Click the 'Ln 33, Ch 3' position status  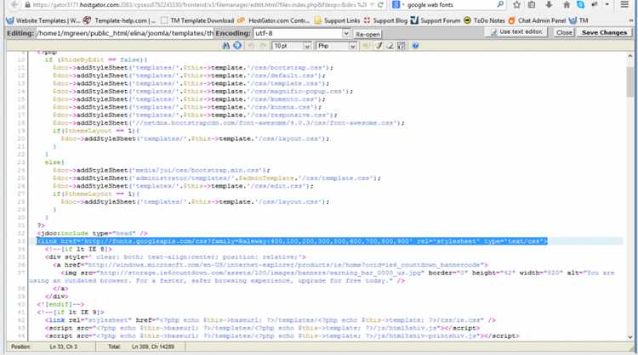click(x=63, y=347)
